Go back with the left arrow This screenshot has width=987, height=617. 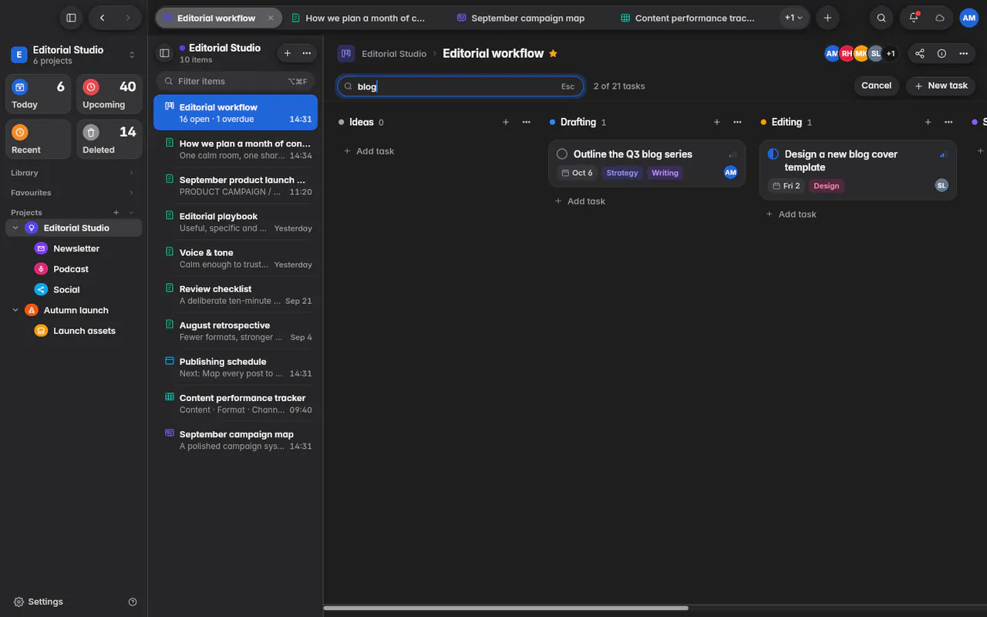pyautogui.click(x=103, y=18)
